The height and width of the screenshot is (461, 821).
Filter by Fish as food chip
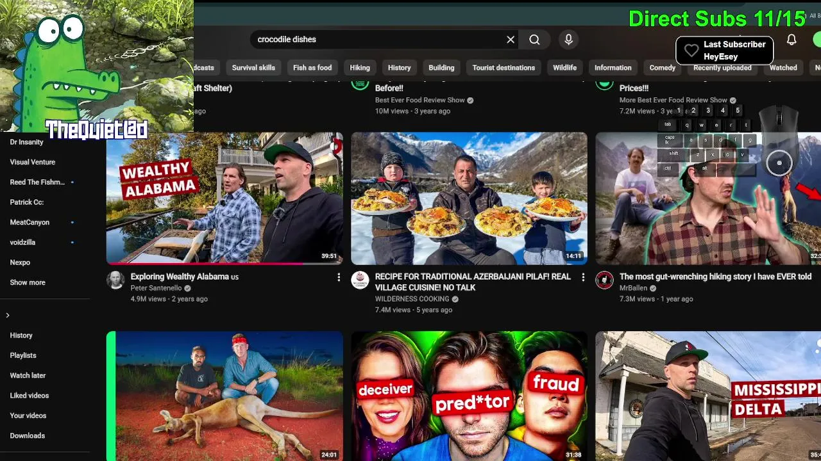pyautogui.click(x=312, y=68)
